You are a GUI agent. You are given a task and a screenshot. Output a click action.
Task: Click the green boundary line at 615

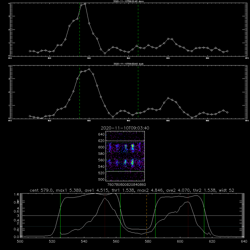pos(204,215)
